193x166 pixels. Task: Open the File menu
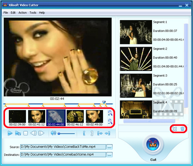click(x=6, y=13)
